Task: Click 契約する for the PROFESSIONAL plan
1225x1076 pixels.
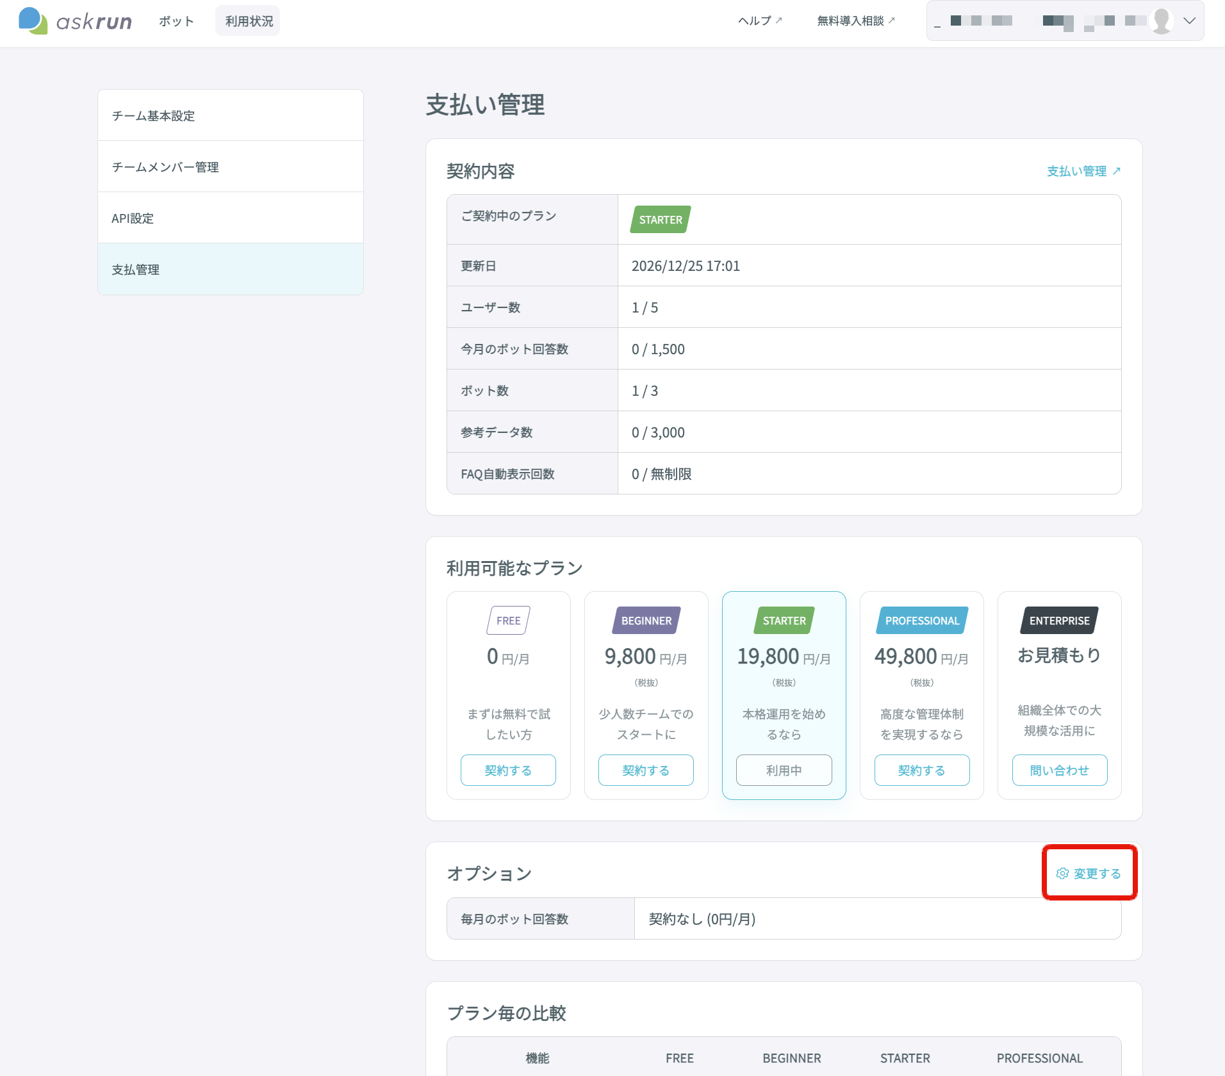Action: 921,770
